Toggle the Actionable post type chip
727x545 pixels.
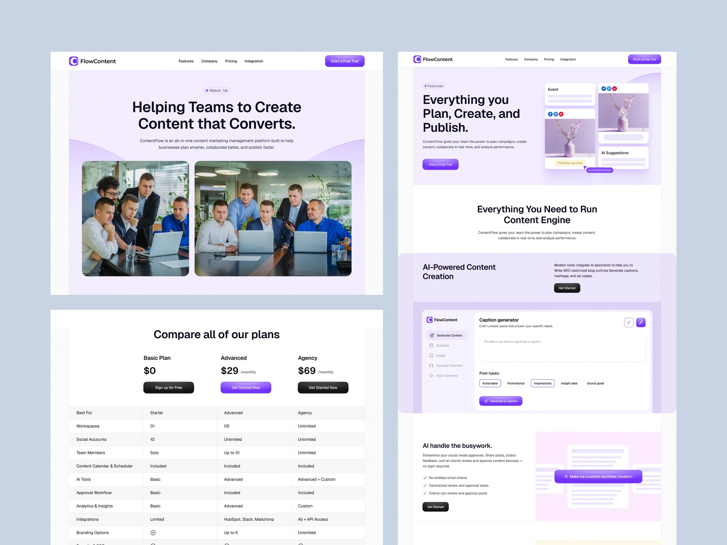pyautogui.click(x=490, y=383)
